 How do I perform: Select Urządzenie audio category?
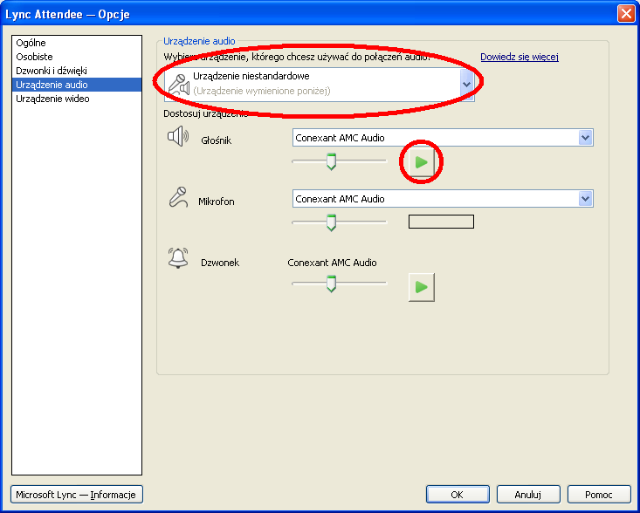point(77,85)
